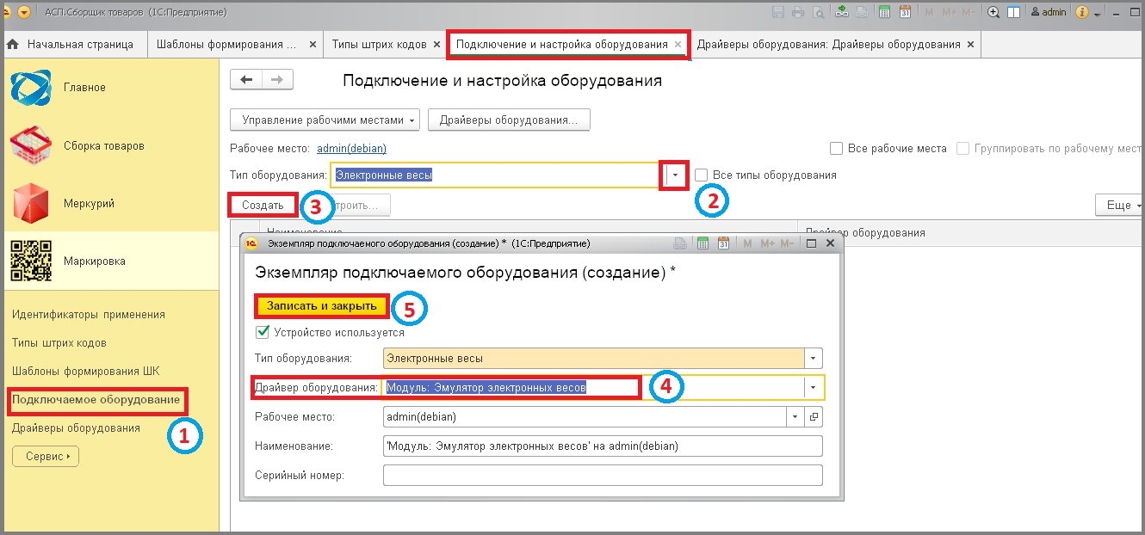Open calendar icon in the dialog title bar
This screenshot has height=535, width=1145.
click(x=723, y=243)
